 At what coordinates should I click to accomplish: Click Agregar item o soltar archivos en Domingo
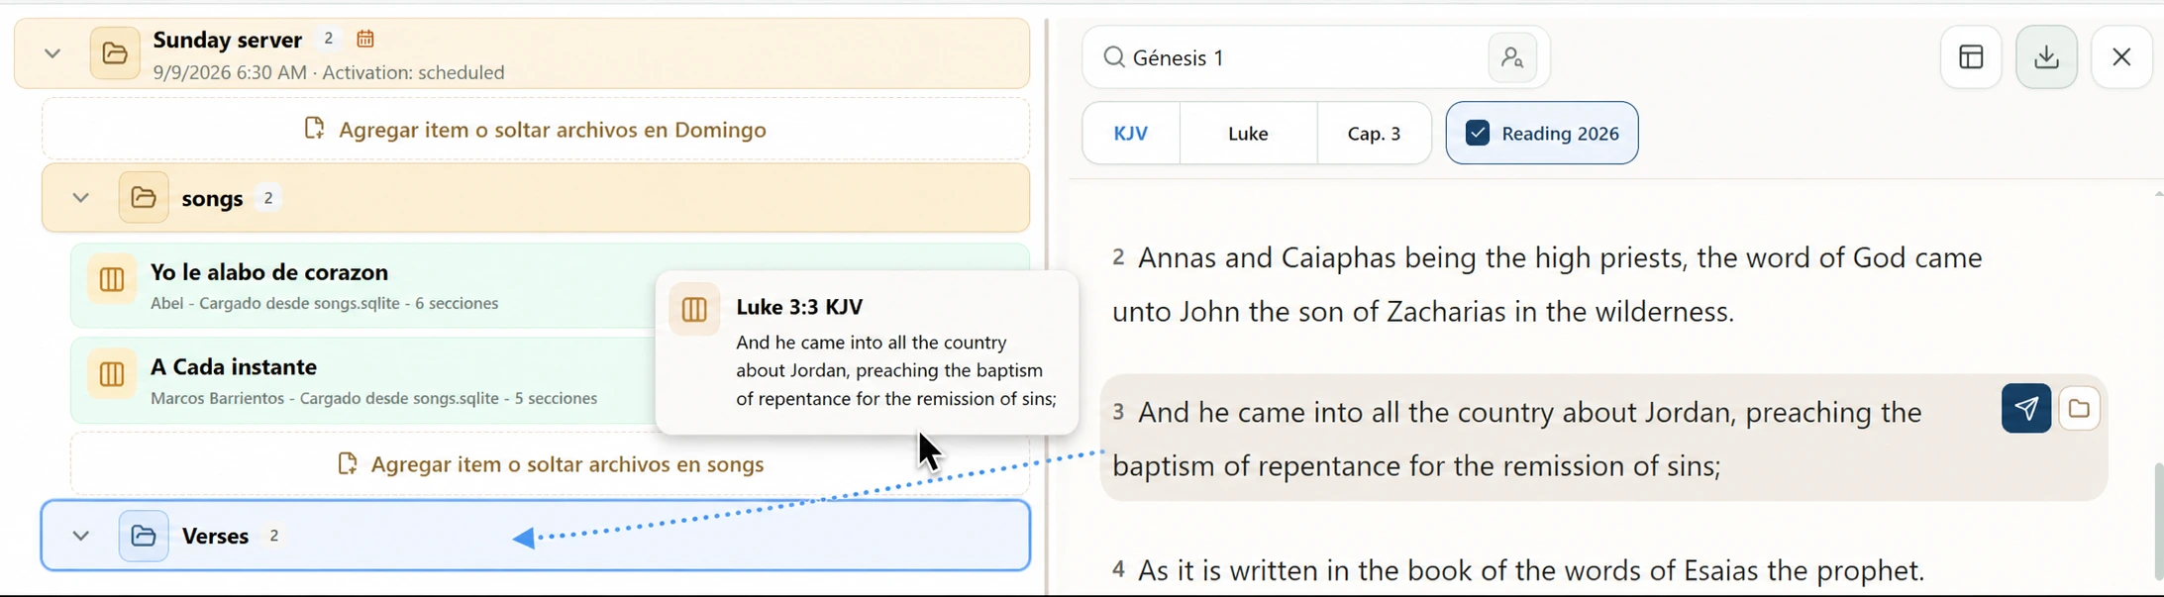pos(536,130)
